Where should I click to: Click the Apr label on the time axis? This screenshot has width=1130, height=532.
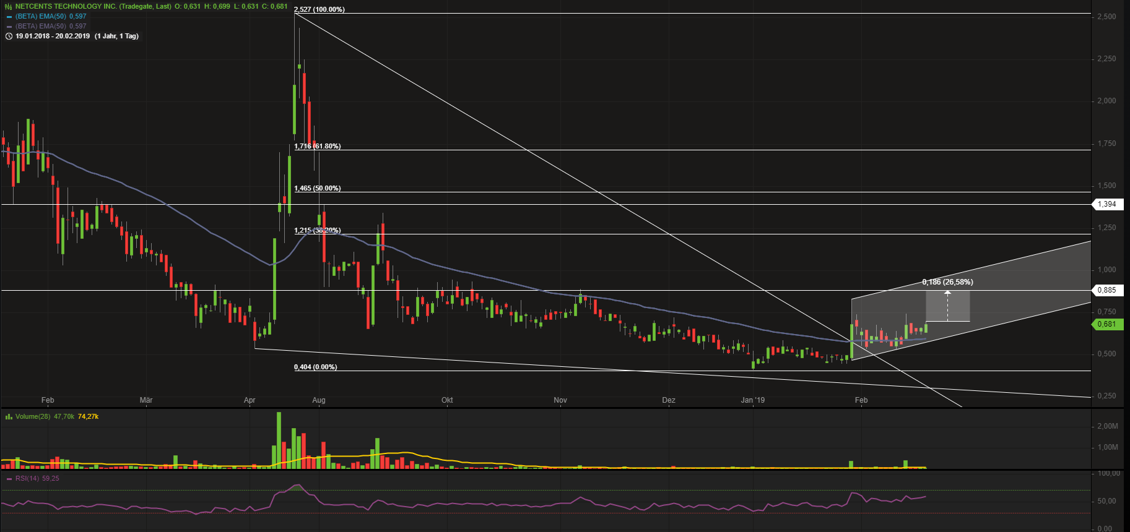(250, 400)
